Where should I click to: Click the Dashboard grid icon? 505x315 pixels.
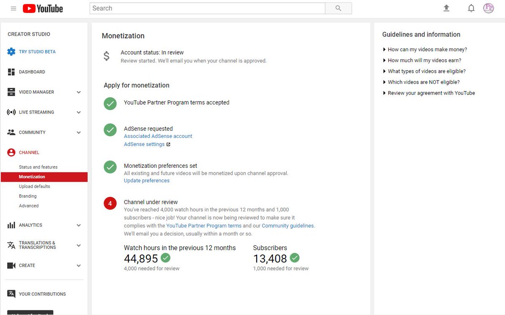click(11, 72)
